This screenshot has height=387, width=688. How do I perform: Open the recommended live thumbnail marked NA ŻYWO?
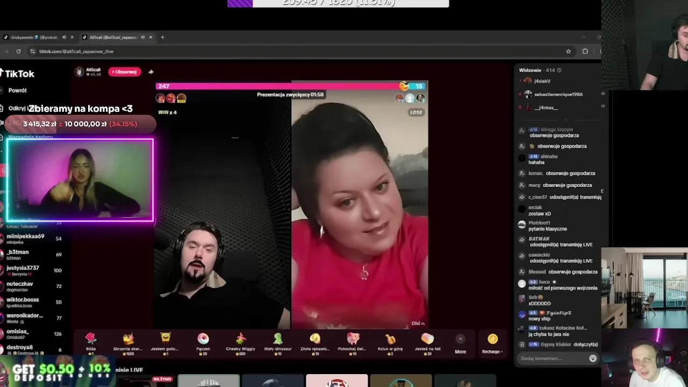coord(145,381)
